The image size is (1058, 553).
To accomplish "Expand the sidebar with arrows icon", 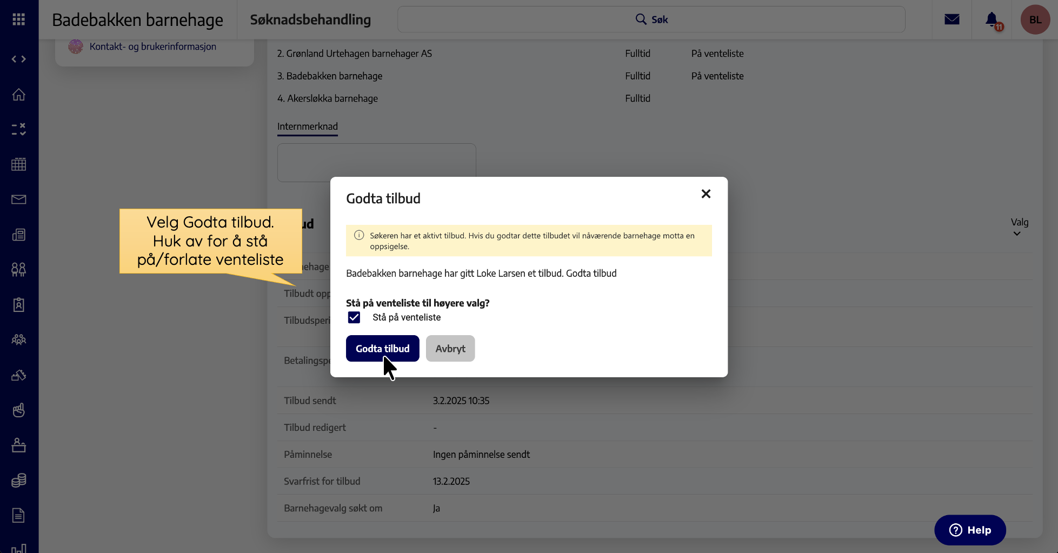I will click(x=19, y=59).
